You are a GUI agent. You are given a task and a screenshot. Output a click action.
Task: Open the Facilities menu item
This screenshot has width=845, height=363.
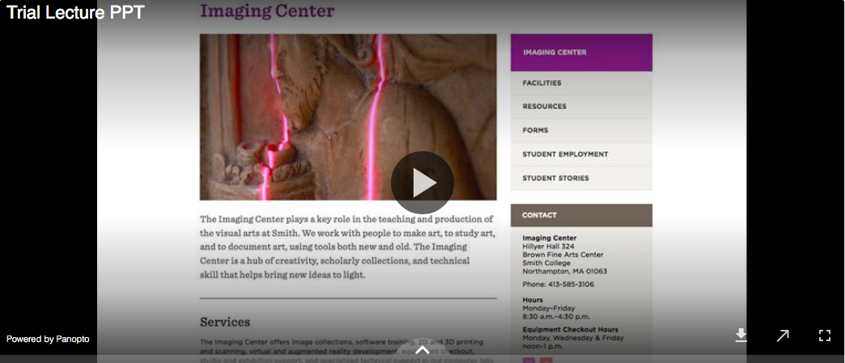581,83
